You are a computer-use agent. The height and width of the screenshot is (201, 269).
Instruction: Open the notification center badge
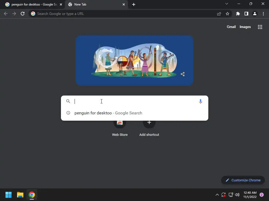[x=262, y=195]
